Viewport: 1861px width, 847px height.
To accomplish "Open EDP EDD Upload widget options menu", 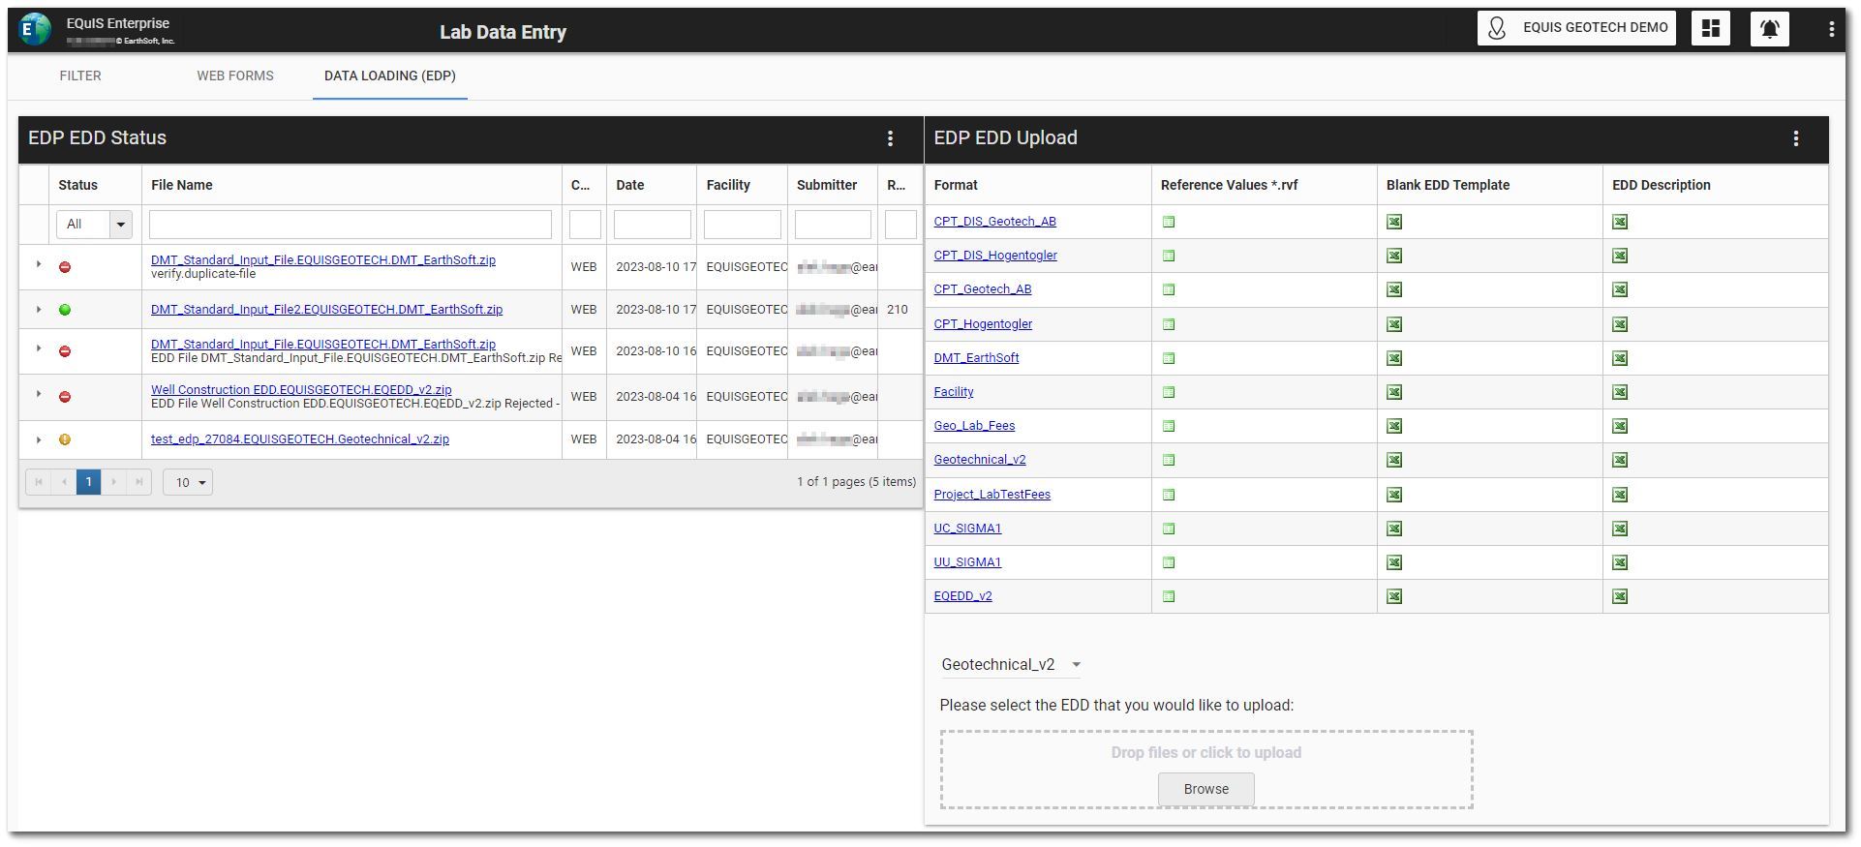I will click(x=1795, y=138).
